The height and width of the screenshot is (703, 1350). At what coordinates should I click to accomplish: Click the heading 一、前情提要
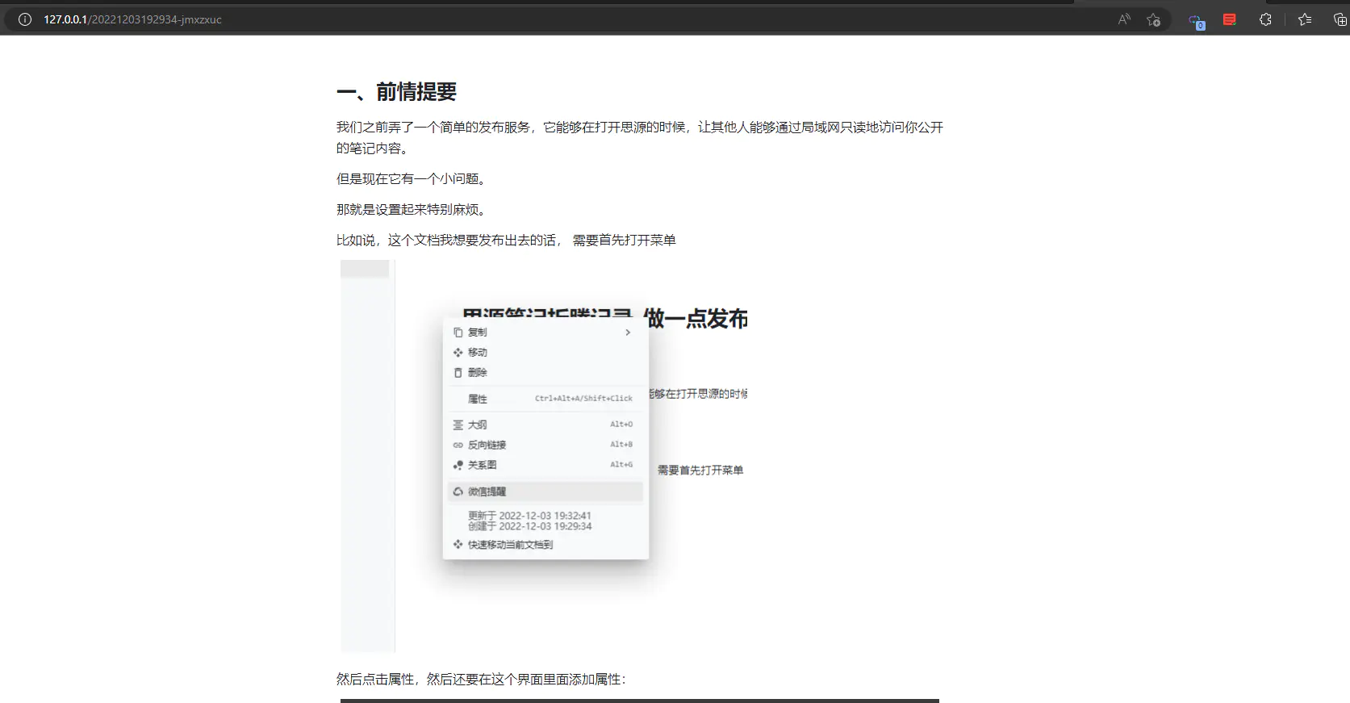(396, 92)
